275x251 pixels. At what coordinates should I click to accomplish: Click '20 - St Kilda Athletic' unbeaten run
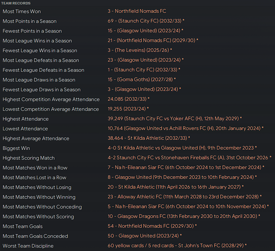tap(176, 187)
